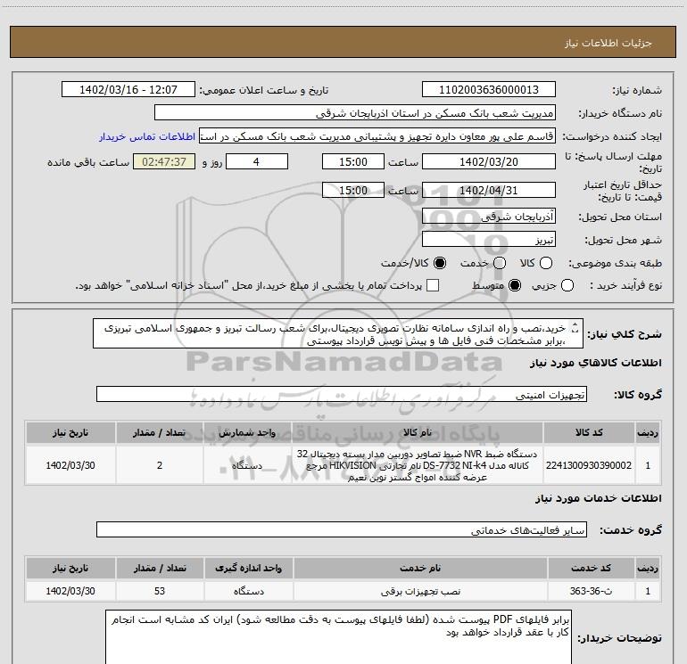Click the اطلاعات کالاهای مورد نیاز heading

pyautogui.click(x=595, y=363)
